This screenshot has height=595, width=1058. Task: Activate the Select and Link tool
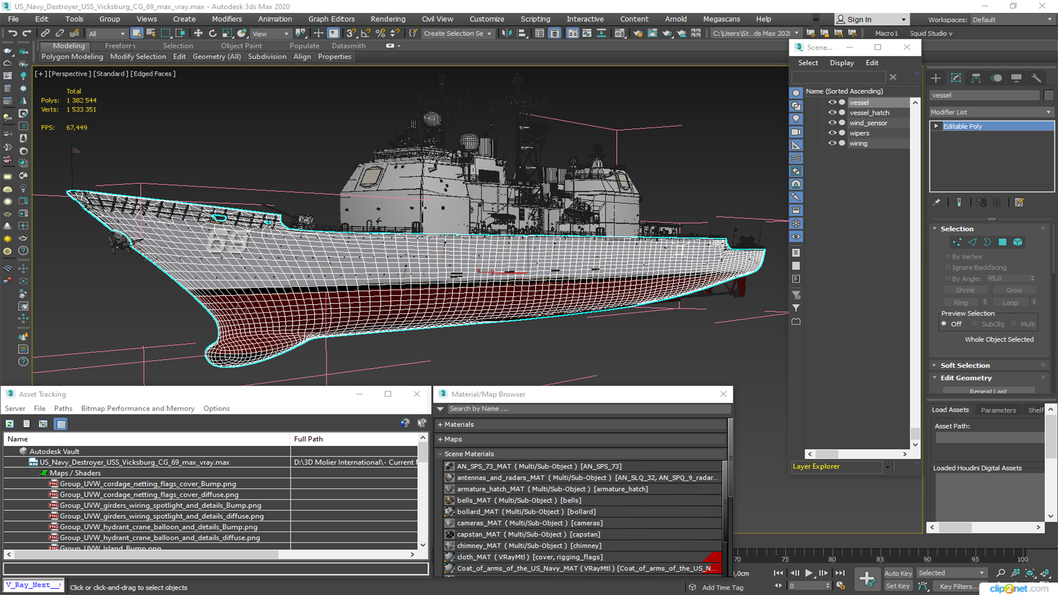click(x=46, y=34)
